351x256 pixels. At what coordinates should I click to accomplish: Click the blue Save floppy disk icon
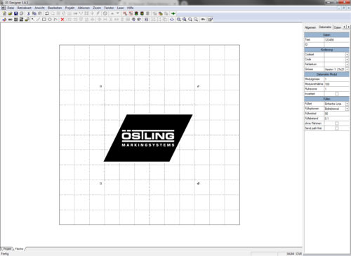(16, 13)
